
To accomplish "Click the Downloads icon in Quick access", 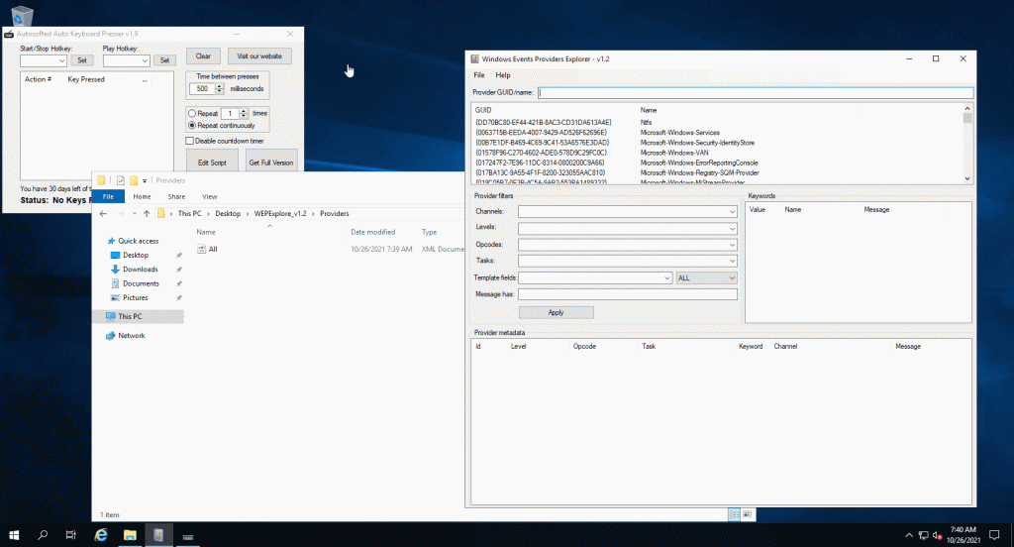I will coord(116,270).
